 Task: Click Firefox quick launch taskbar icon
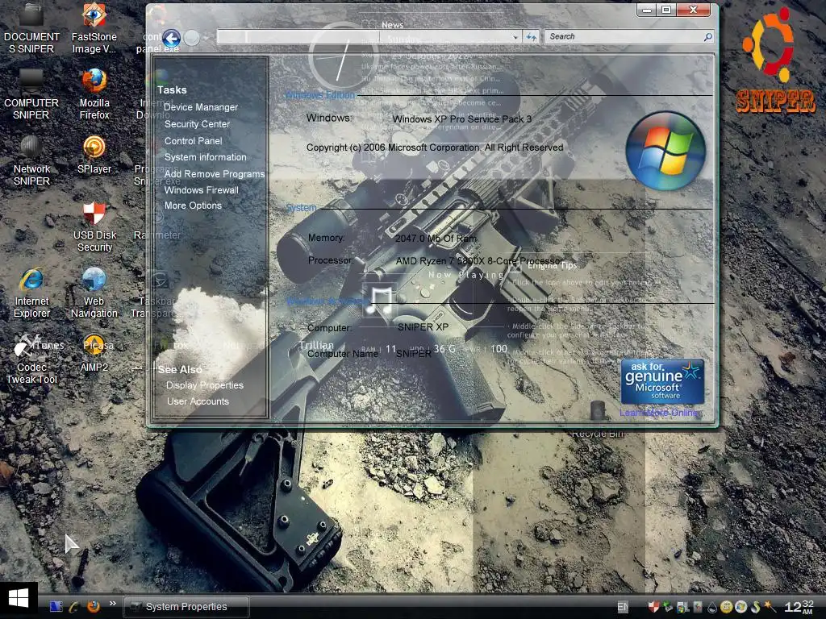tap(94, 606)
